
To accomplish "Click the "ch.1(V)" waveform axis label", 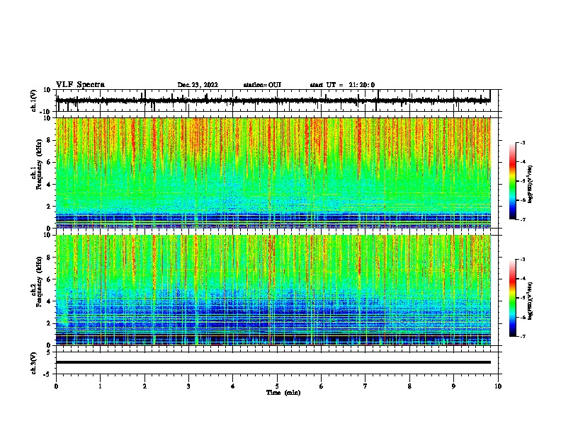I will [34, 100].
